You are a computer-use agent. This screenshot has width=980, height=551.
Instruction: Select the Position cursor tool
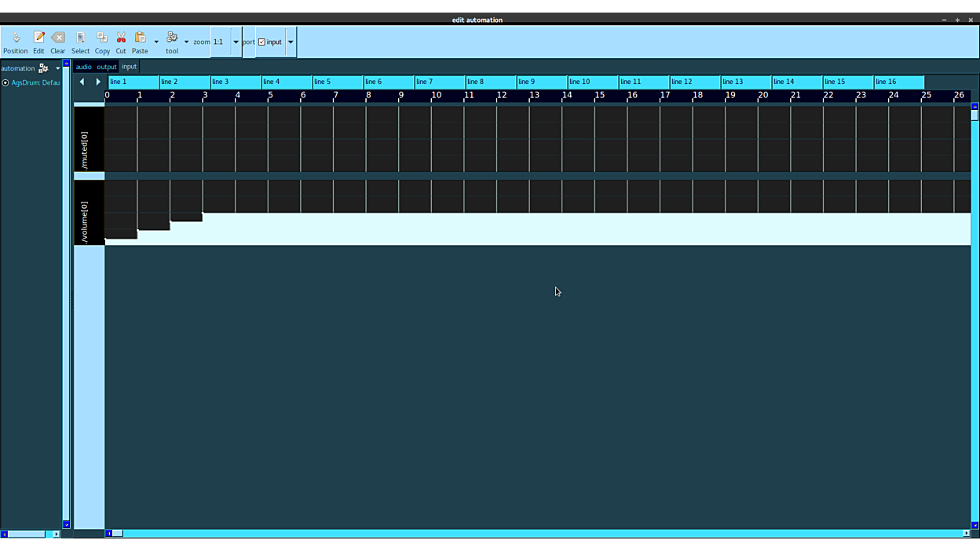point(15,42)
